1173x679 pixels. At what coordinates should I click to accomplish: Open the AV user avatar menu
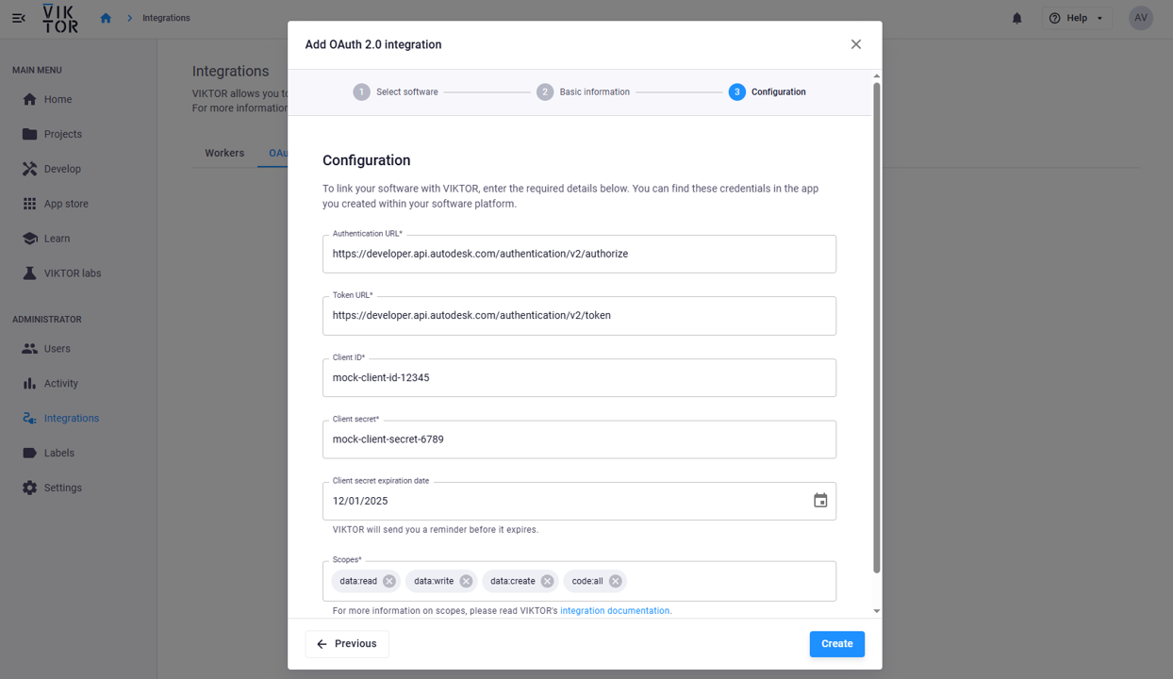point(1141,18)
